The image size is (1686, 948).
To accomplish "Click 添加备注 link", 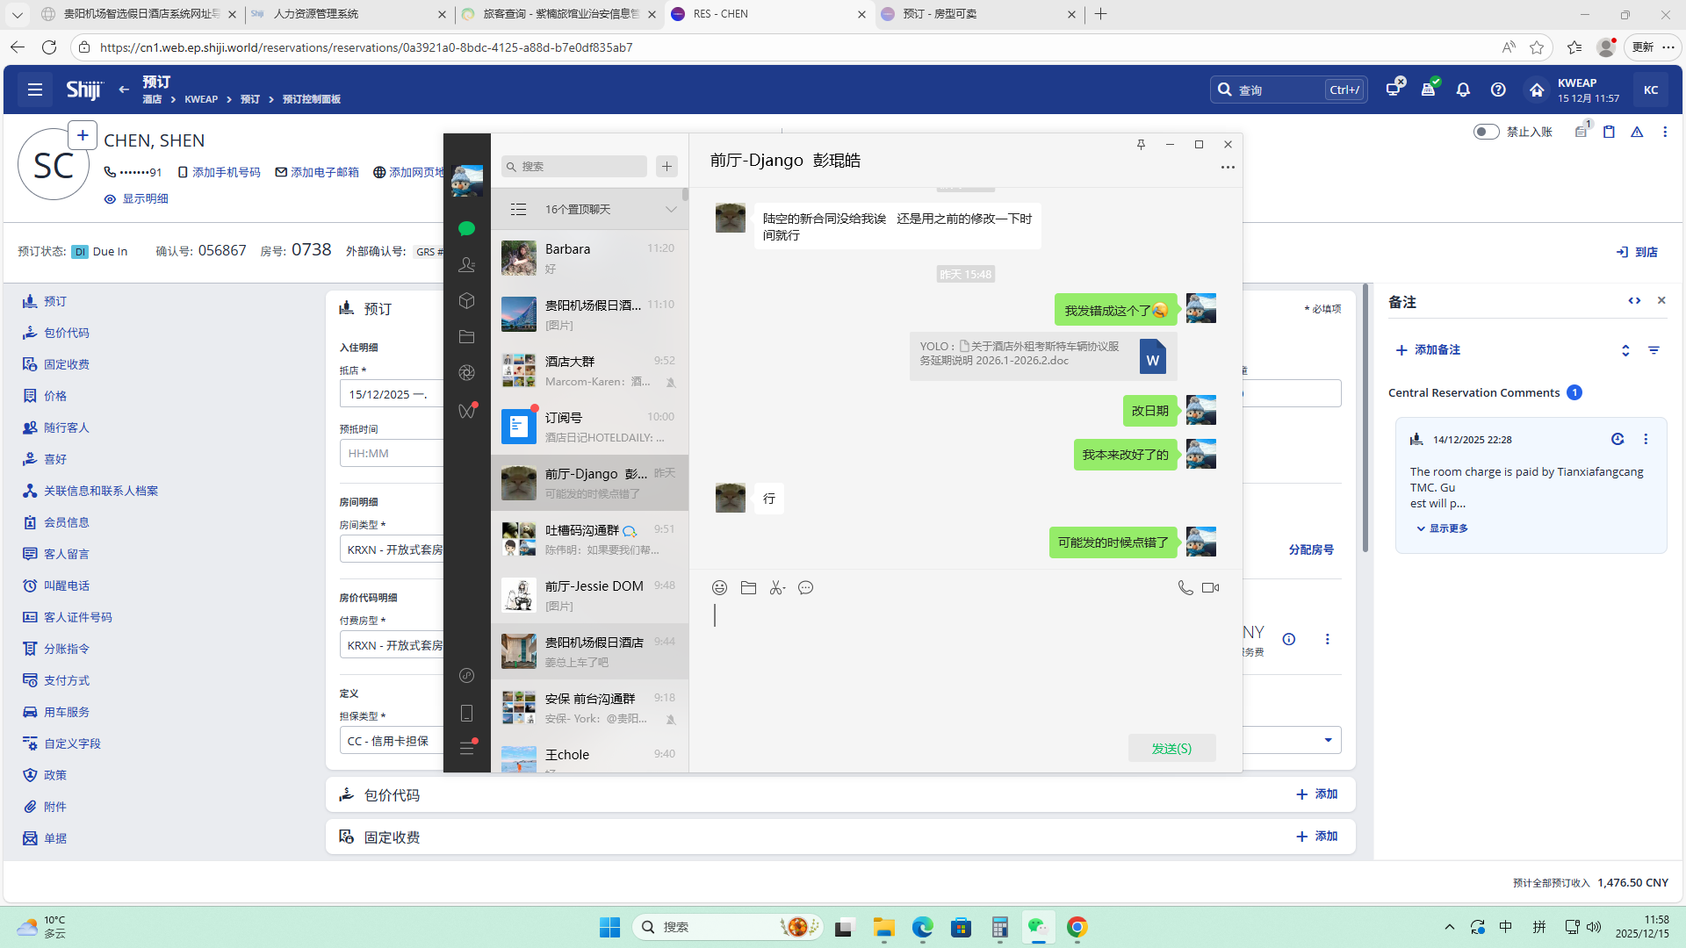I will tap(1428, 350).
